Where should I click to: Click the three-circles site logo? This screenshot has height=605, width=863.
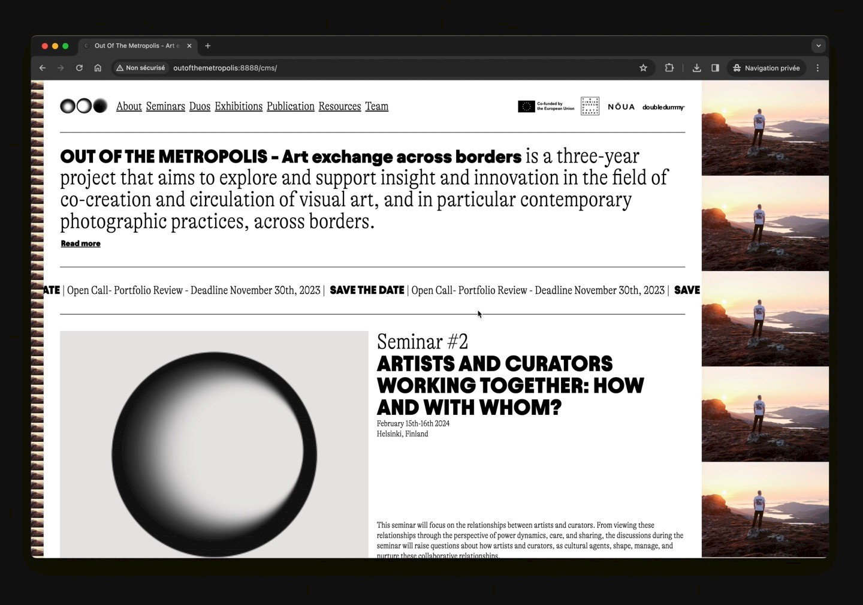[84, 106]
